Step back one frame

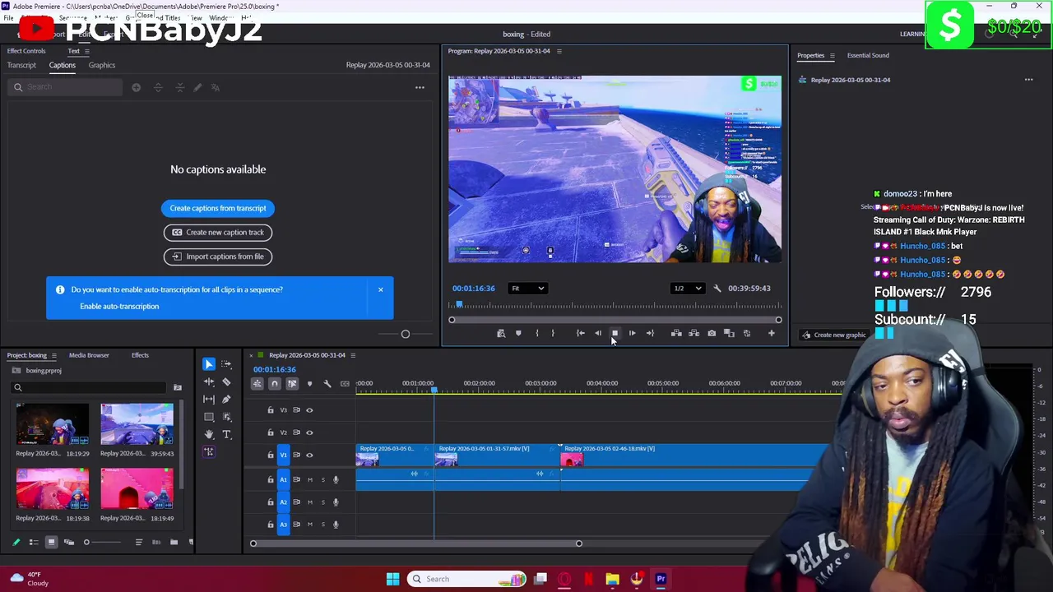pos(598,333)
